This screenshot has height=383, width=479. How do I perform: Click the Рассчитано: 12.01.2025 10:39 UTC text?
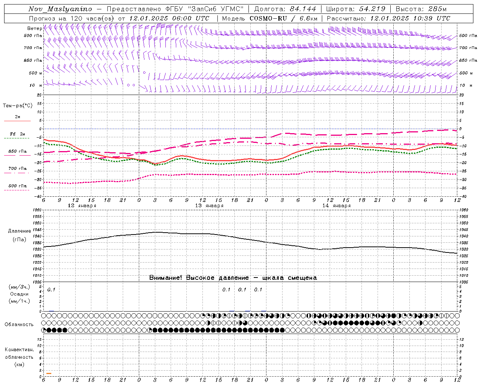tap(388, 18)
